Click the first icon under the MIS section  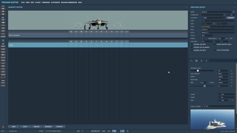(x=3, y=20)
